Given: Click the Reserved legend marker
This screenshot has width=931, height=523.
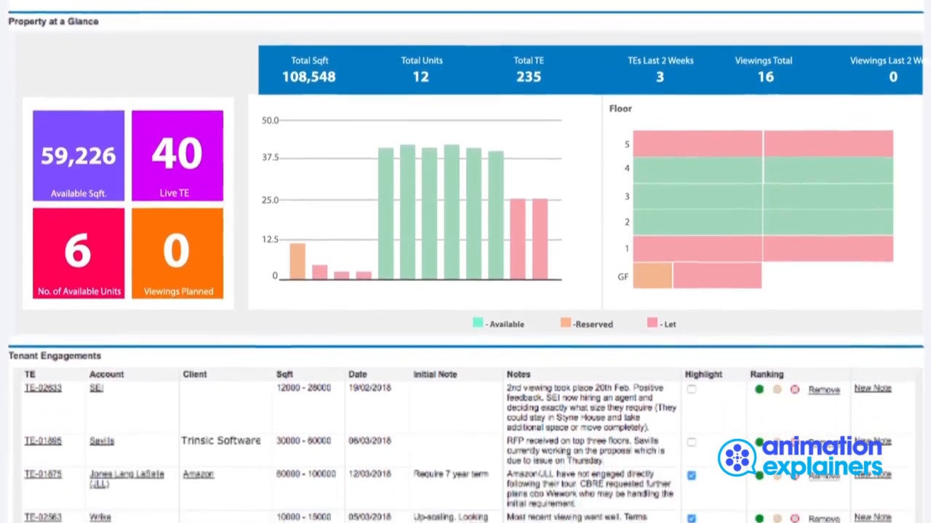Looking at the screenshot, I should 565,323.
